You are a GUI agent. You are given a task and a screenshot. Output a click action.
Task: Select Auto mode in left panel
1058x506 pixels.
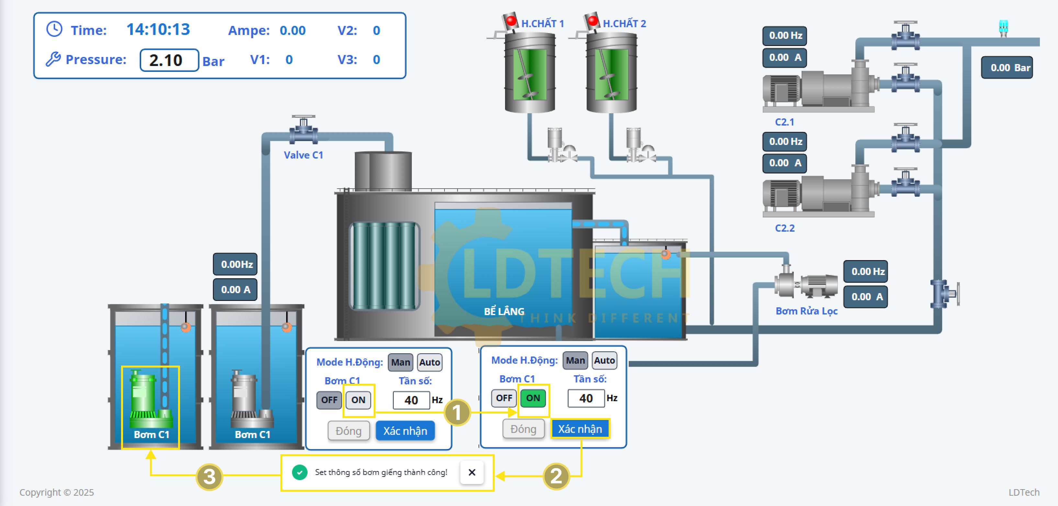(429, 362)
